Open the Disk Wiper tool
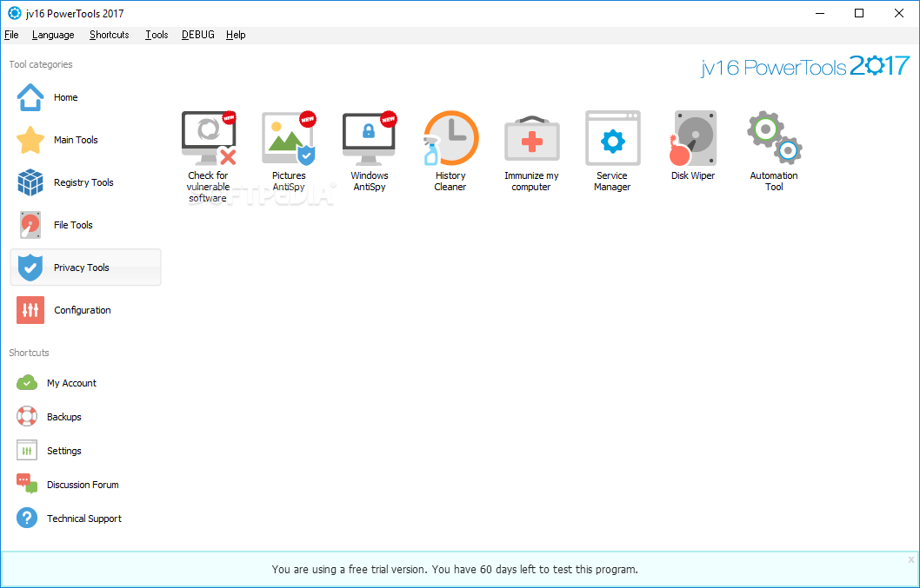920x588 pixels. click(693, 145)
